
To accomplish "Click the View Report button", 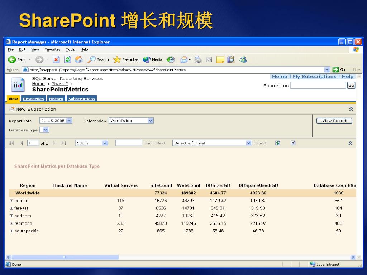I will tap(334, 121).
